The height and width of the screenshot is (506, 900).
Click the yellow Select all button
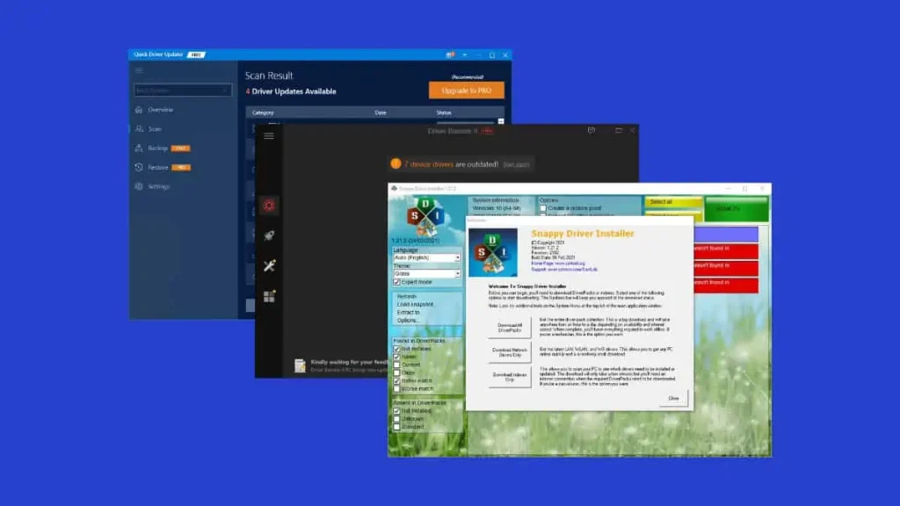tap(672, 201)
